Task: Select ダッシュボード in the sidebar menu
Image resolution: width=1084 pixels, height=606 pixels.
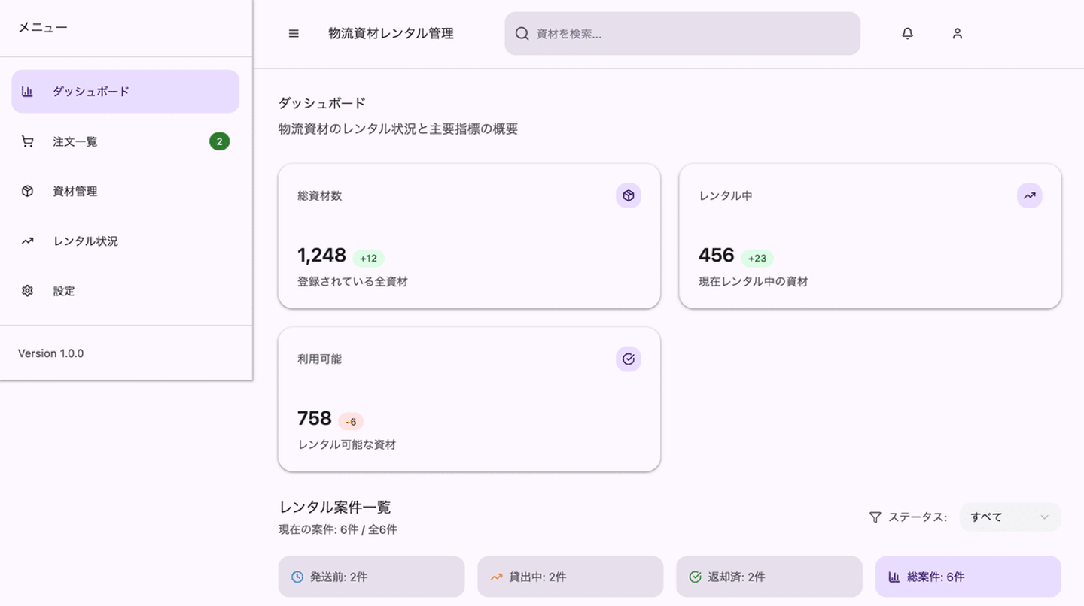Action: click(125, 92)
